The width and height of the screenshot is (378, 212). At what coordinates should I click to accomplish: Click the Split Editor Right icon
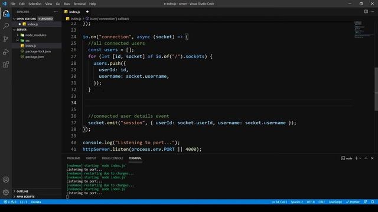366,12
